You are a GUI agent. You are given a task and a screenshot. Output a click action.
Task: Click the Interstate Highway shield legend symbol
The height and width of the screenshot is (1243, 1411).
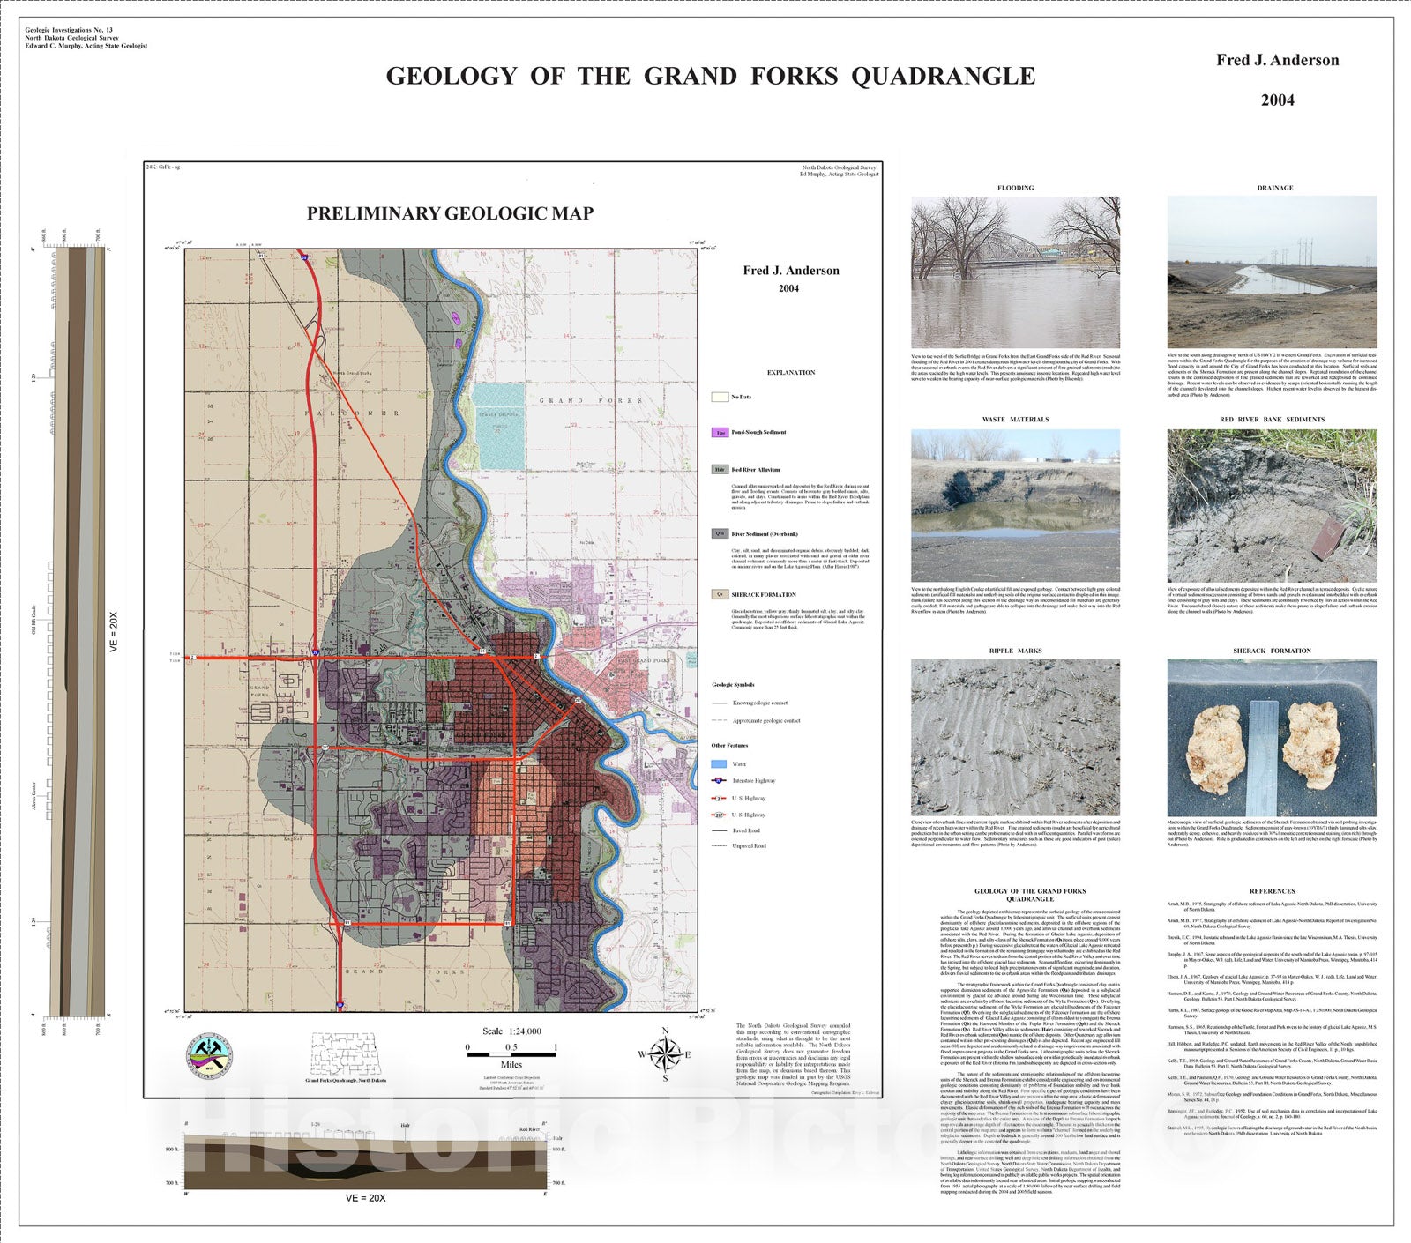(x=720, y=780)
